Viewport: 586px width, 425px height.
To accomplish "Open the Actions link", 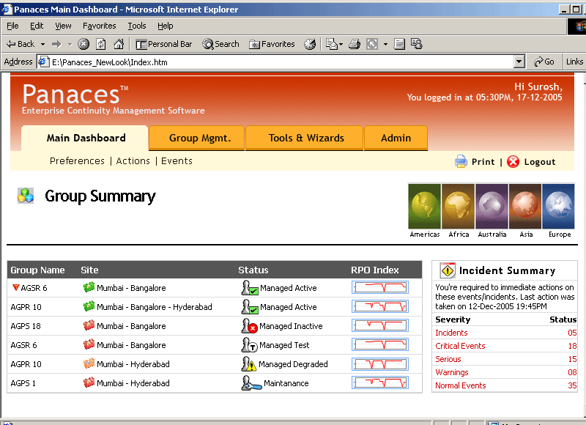I will coord(133,160).
